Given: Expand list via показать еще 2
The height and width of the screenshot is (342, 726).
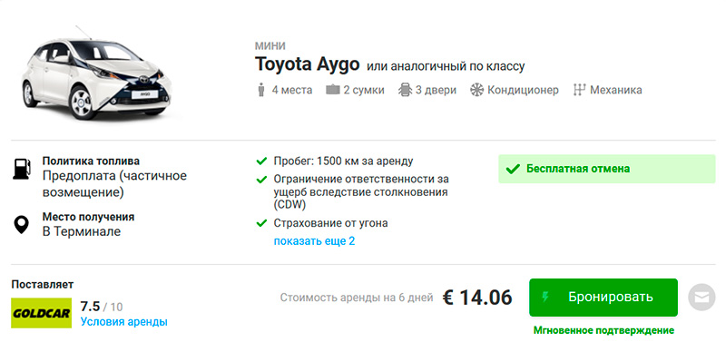Looking at the screenshot, I should click(314, 241).
